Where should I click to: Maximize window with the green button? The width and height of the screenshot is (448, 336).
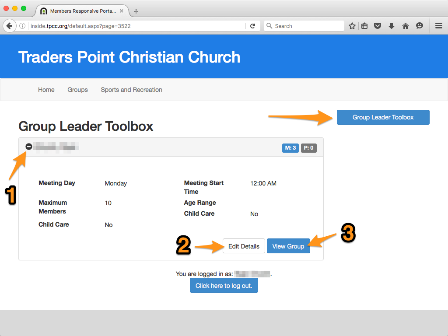[24, 8]
